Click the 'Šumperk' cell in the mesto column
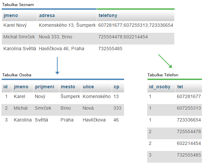Image resolution: width=204 pixels, height=165 pixels. click(x=70, y=96)
